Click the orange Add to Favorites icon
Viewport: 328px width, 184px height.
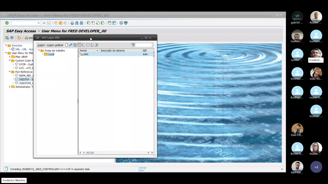coord(19,38)
